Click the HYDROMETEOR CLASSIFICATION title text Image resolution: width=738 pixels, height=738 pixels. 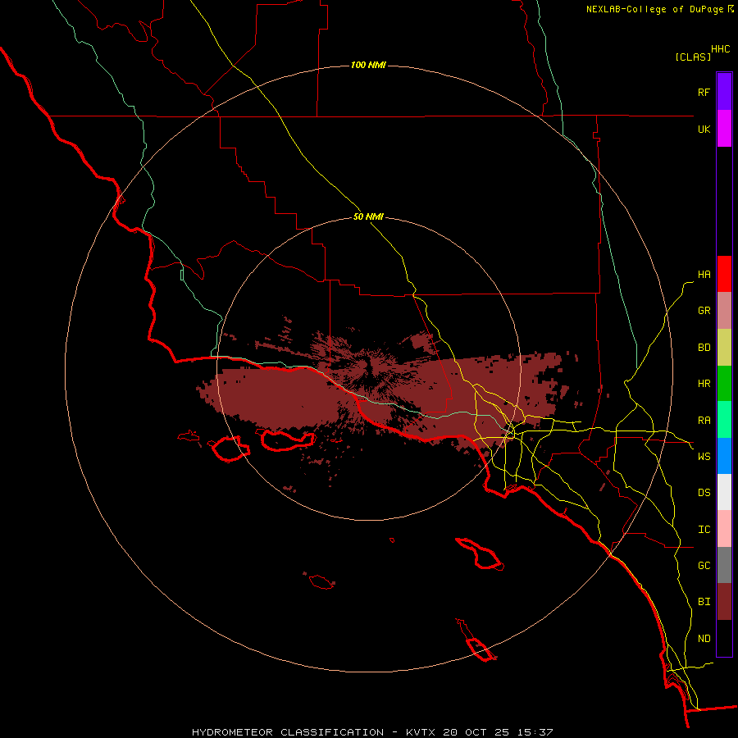[x=288, y=732]
